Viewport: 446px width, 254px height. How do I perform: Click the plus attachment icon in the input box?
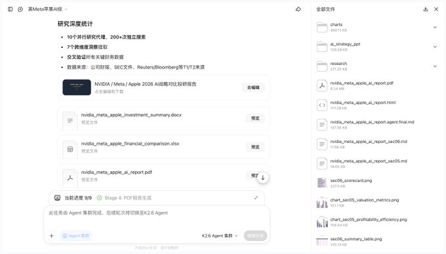[51, 236]
